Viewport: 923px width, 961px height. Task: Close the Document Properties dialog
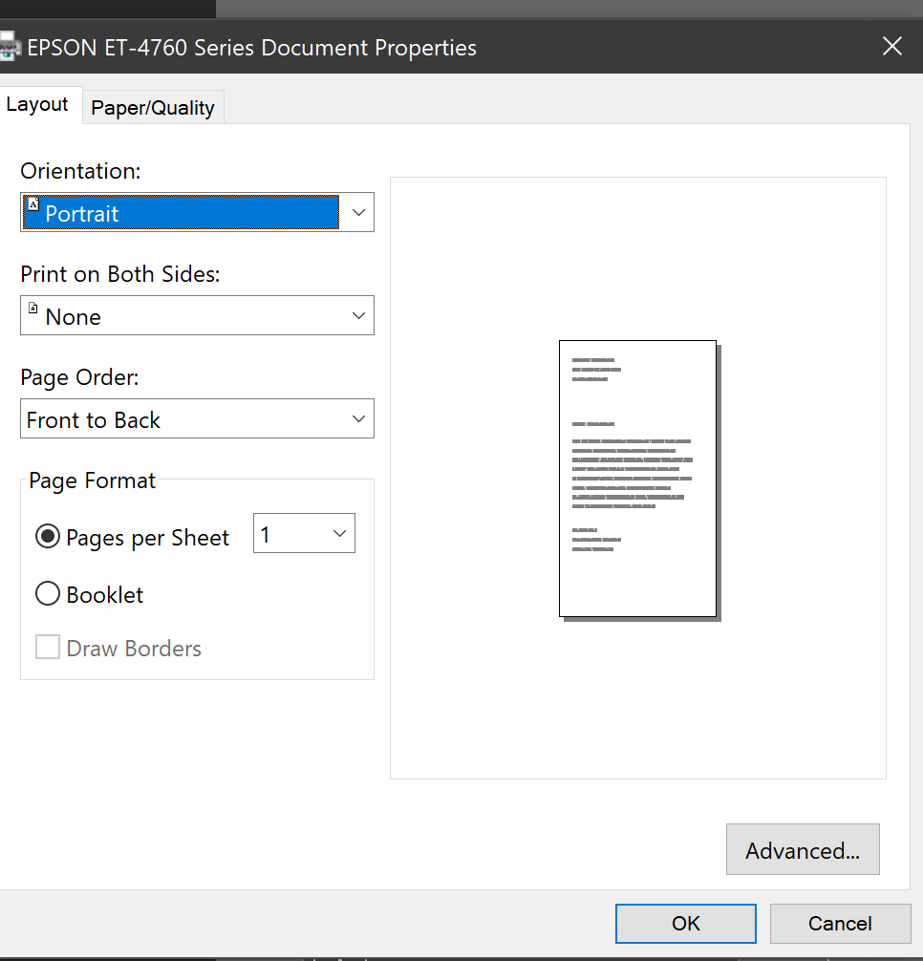(891, 46)
